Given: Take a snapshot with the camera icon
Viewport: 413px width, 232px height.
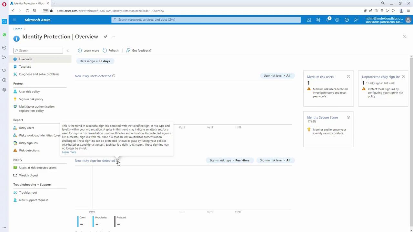Looking at the screenshot, I should (x=376, y=11).
